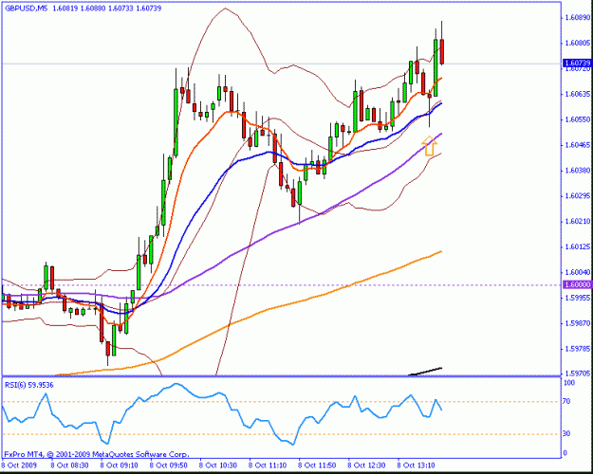This screenshot has height=474, width=593.
Task: Click the dashed purple 1.60000 horizontal line
Action: pos(282,285)
